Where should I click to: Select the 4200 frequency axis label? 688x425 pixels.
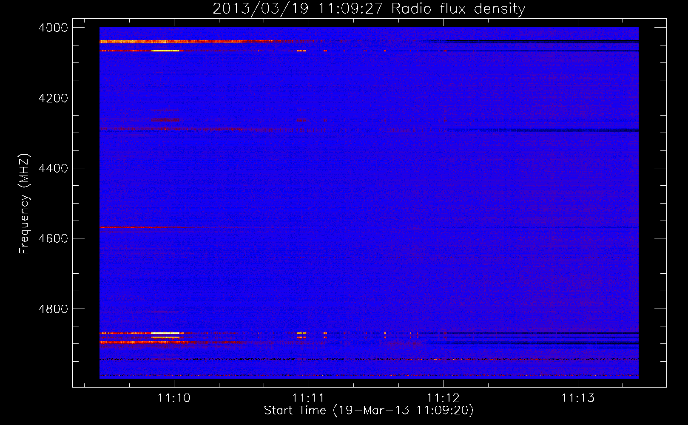53,98
